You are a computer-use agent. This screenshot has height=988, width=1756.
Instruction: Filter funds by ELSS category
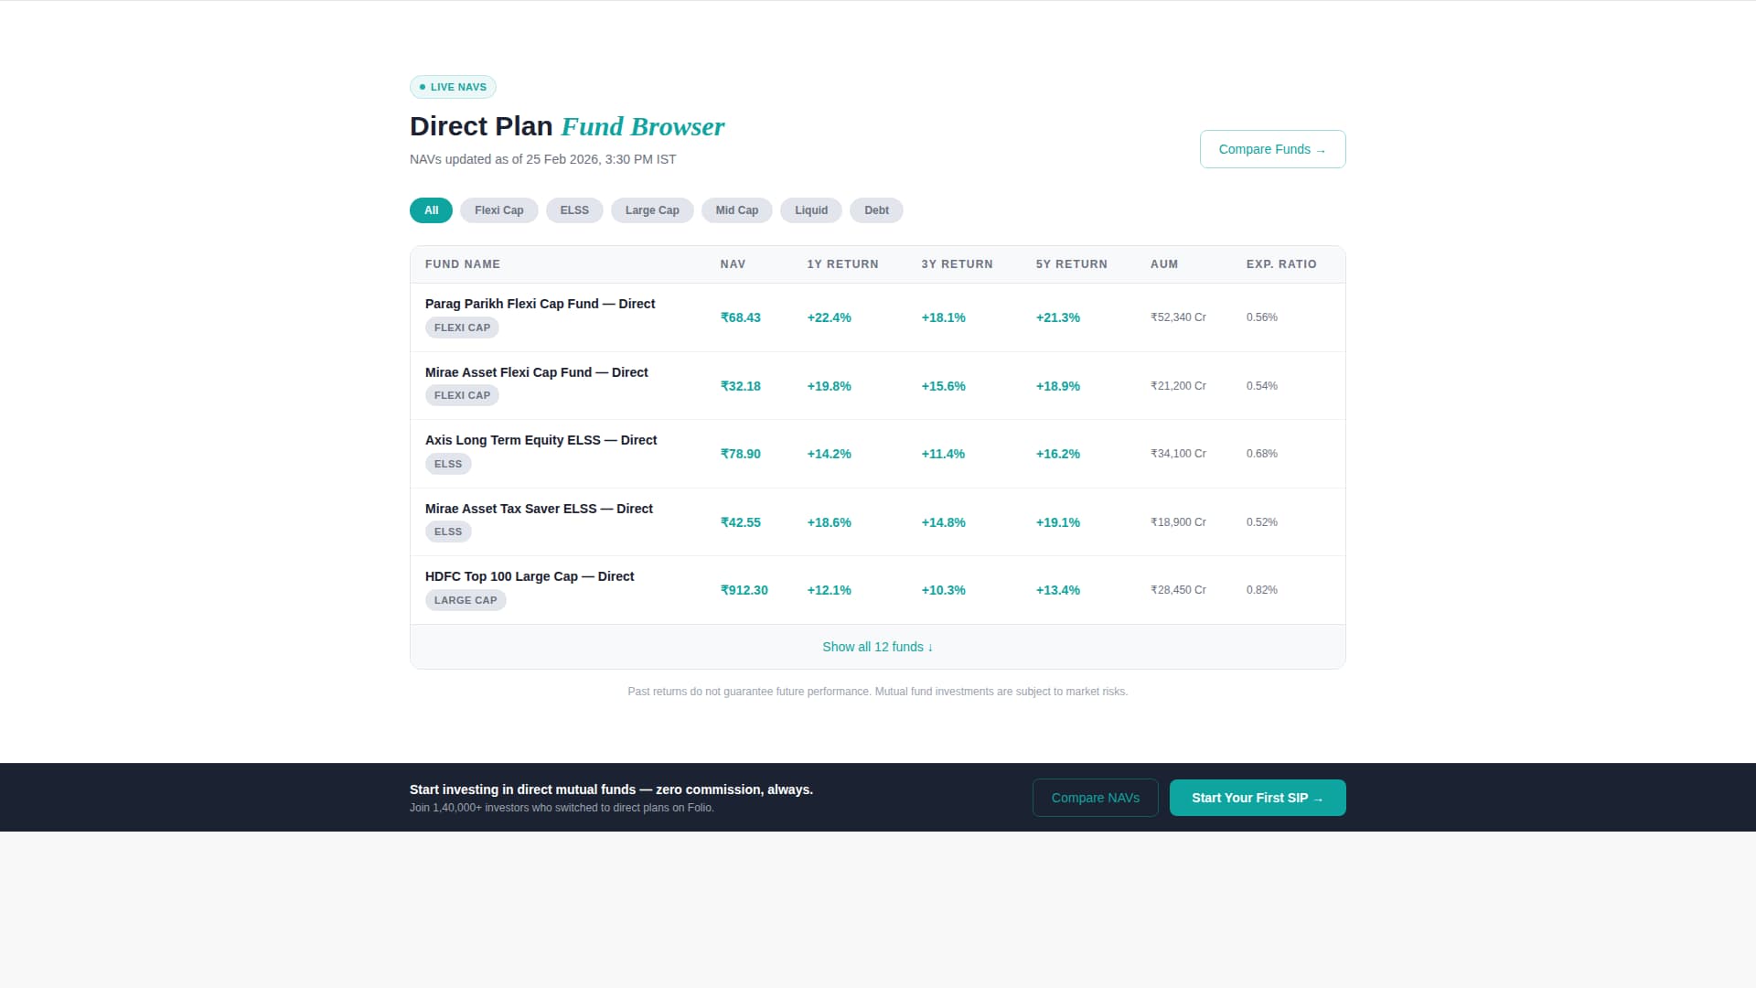click(574, 210)
